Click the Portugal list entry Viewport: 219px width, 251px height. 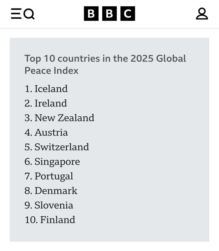coord(53,176)
